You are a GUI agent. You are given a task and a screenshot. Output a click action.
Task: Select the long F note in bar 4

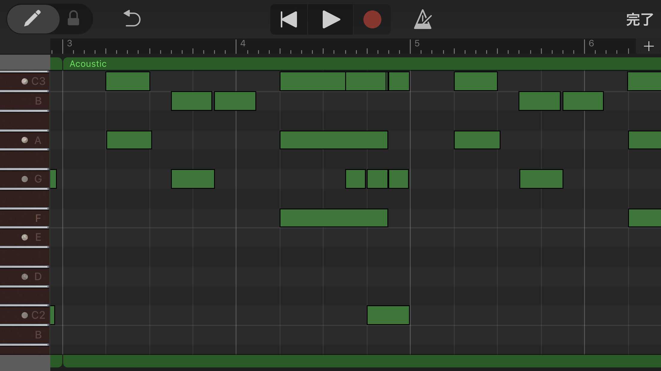(x=334, y=218)
